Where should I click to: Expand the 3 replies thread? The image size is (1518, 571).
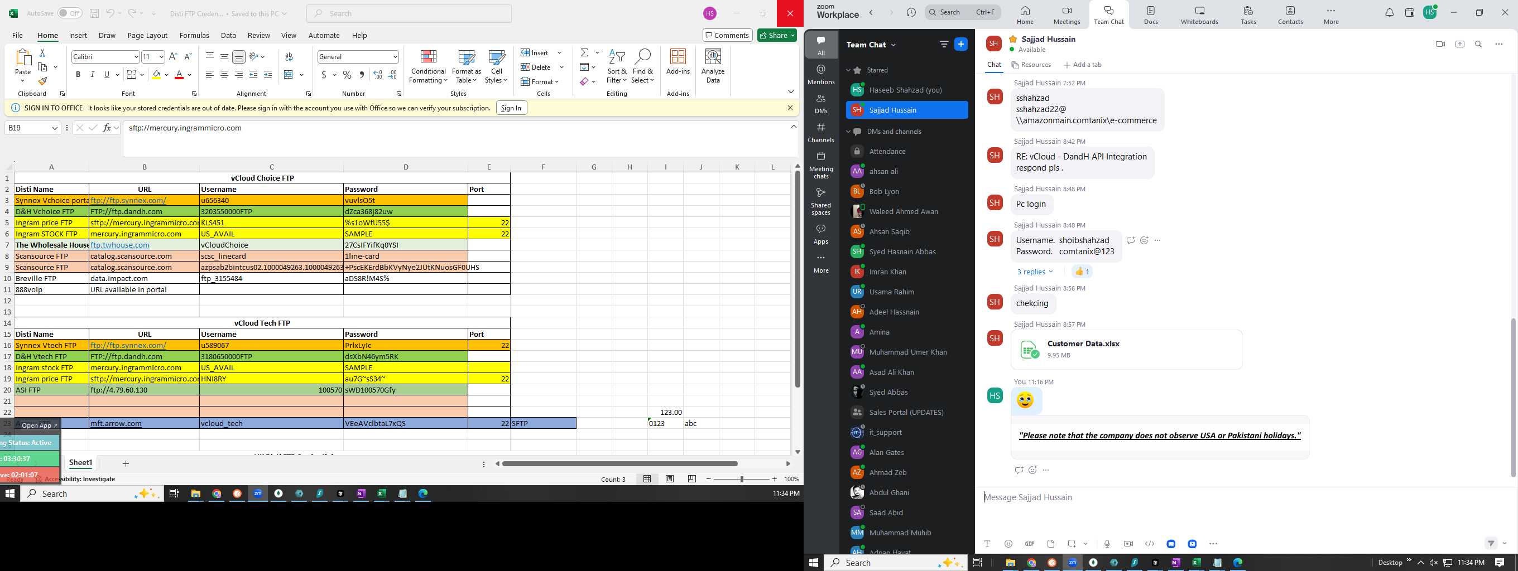coord(1035,272)
